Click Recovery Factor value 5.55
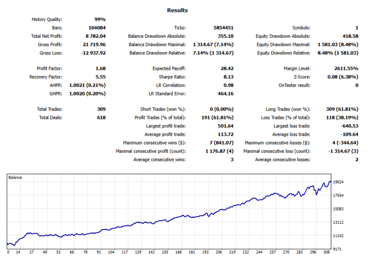This screenshot has height=264, width=378. click(100, 77)
